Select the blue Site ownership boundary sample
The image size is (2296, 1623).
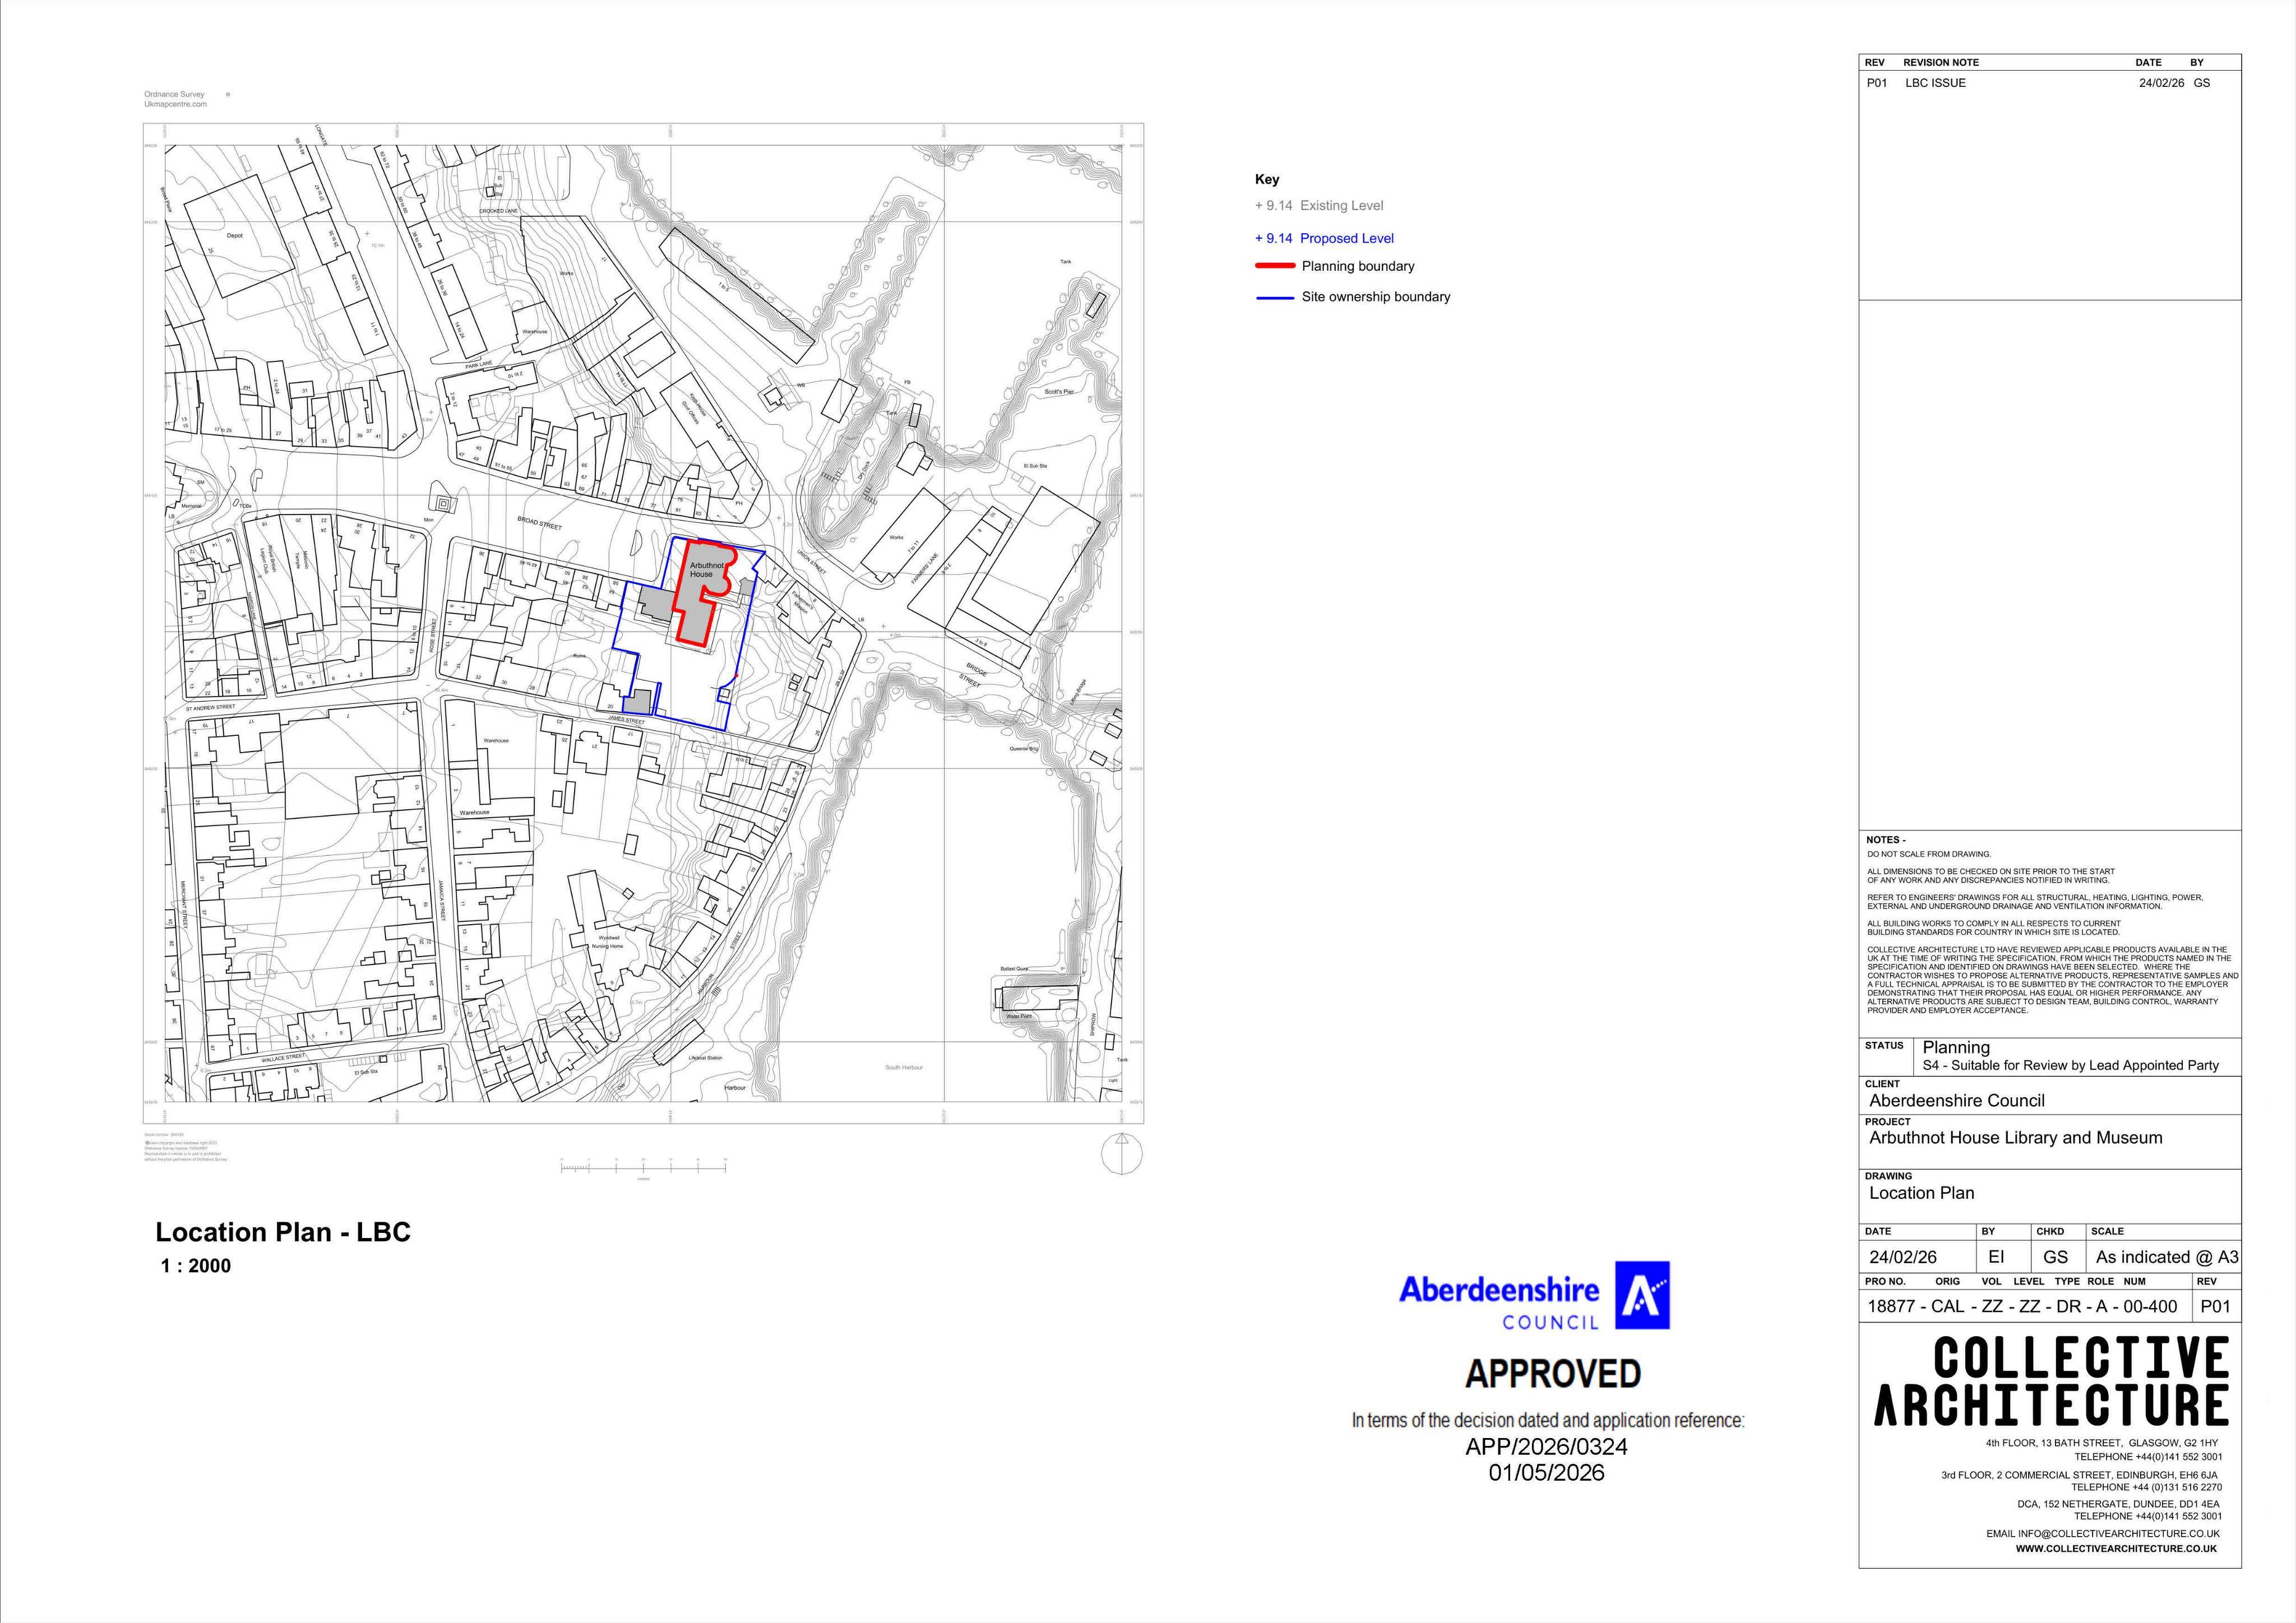tap(1275, 297)
